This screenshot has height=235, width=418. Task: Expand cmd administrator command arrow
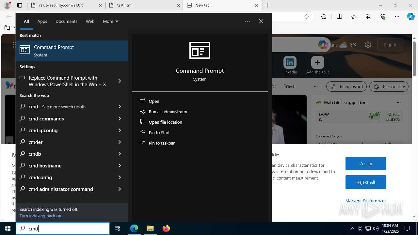120,189
